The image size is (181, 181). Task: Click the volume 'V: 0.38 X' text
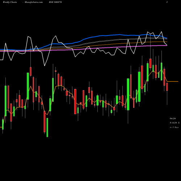(174, 123)
